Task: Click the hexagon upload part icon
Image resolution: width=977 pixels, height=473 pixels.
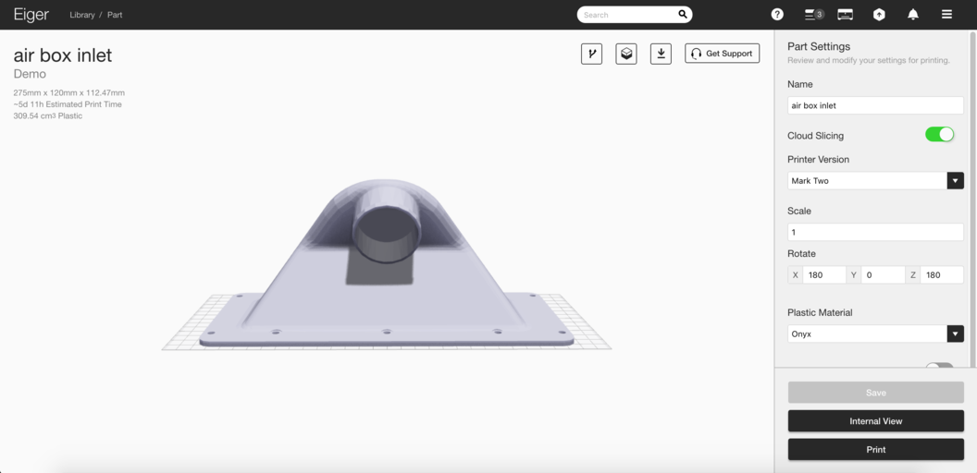Action: coord(879,15)
